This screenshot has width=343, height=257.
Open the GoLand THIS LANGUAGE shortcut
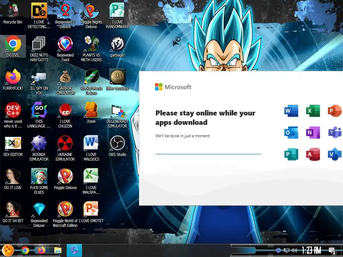tap(39, 115)
